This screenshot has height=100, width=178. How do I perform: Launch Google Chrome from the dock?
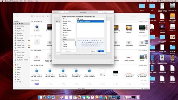[x=105, y=97]
